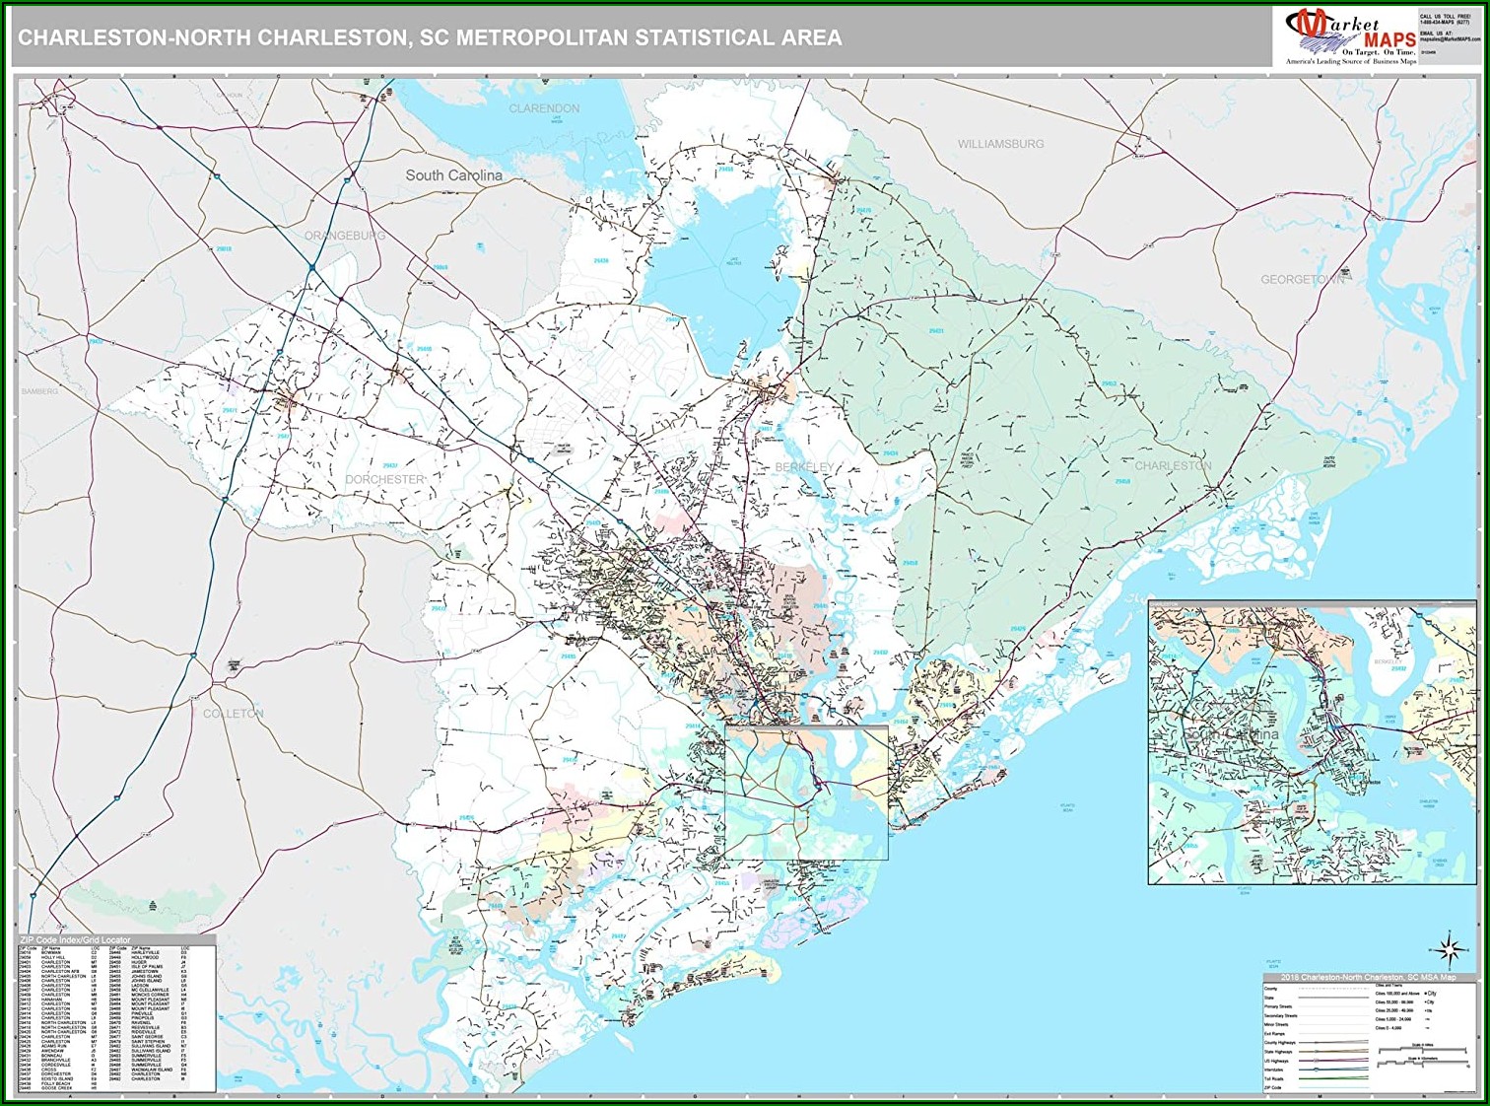Viewport: 1490px width, 1106px height.
Task: Click the CLARENDON county label
Action: click(x=544, y=108)
